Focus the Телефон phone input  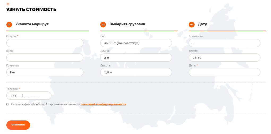(x=29, y=96)
